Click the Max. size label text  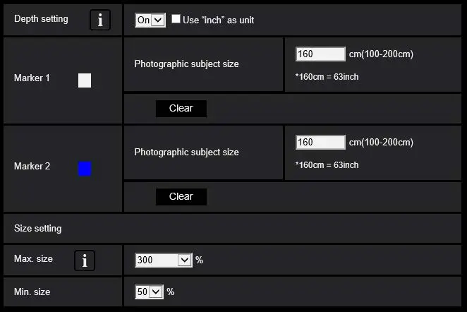[x=33, y=259]
